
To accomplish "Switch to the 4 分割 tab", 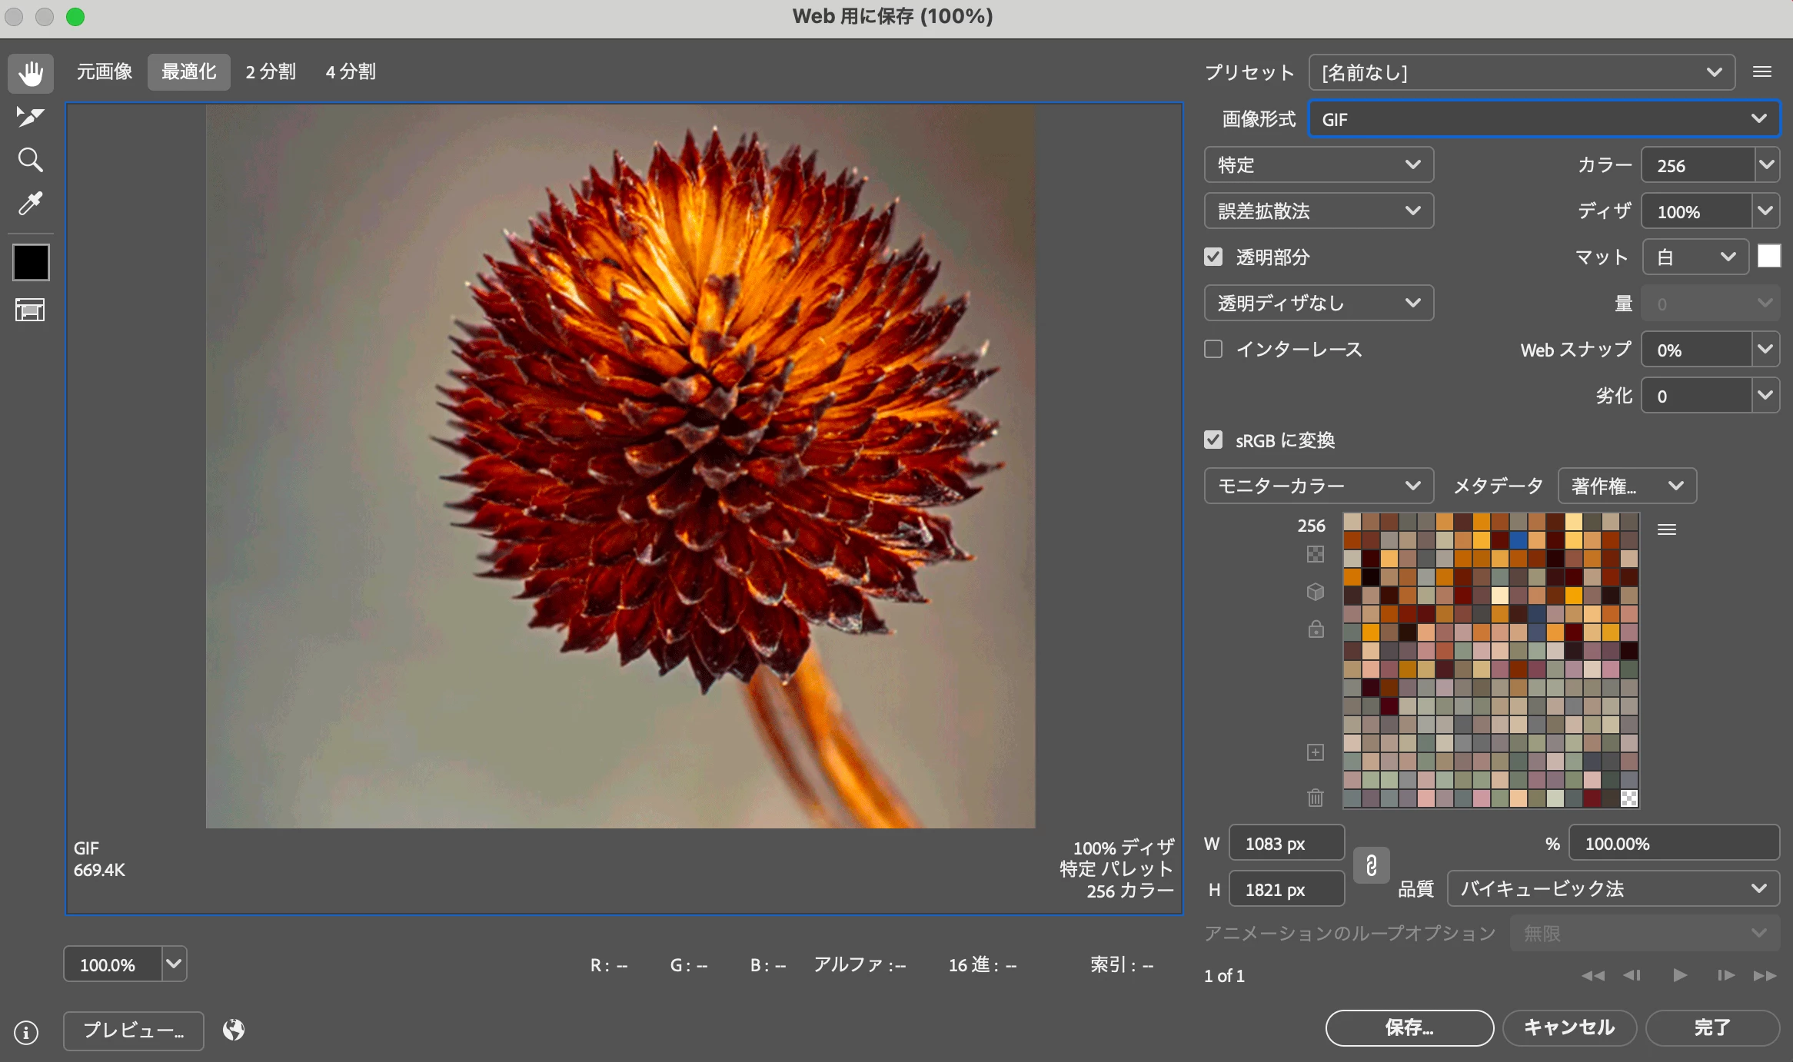I will click(x=351, y=72).
